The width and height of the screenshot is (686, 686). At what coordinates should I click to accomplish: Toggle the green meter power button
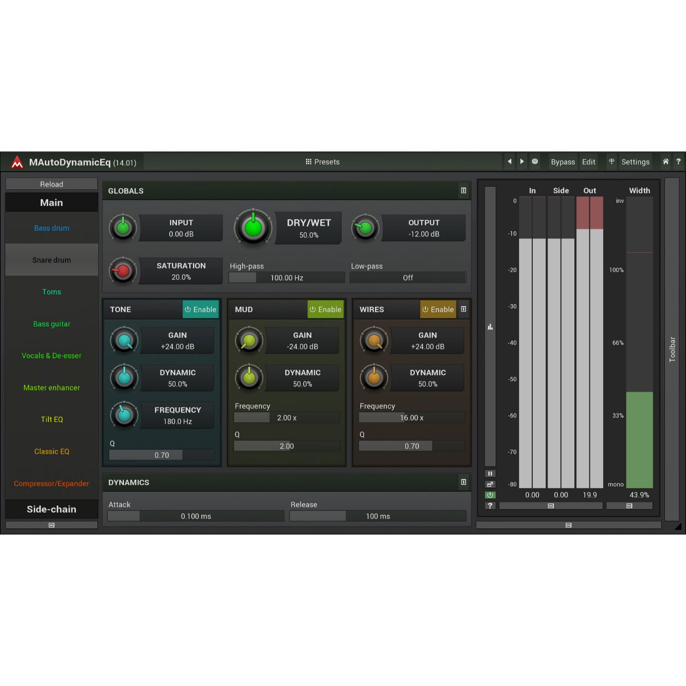click(490, 495)
